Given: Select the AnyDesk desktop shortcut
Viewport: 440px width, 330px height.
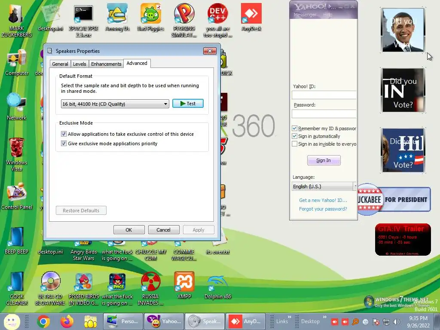Looking at the screenshot, I should pyautogui.click(x=251, y=17).
